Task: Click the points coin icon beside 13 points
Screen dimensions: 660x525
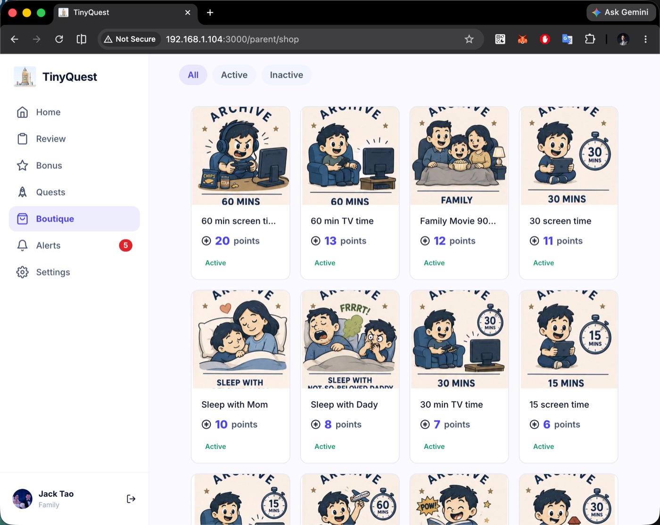Action: [315, 241]
